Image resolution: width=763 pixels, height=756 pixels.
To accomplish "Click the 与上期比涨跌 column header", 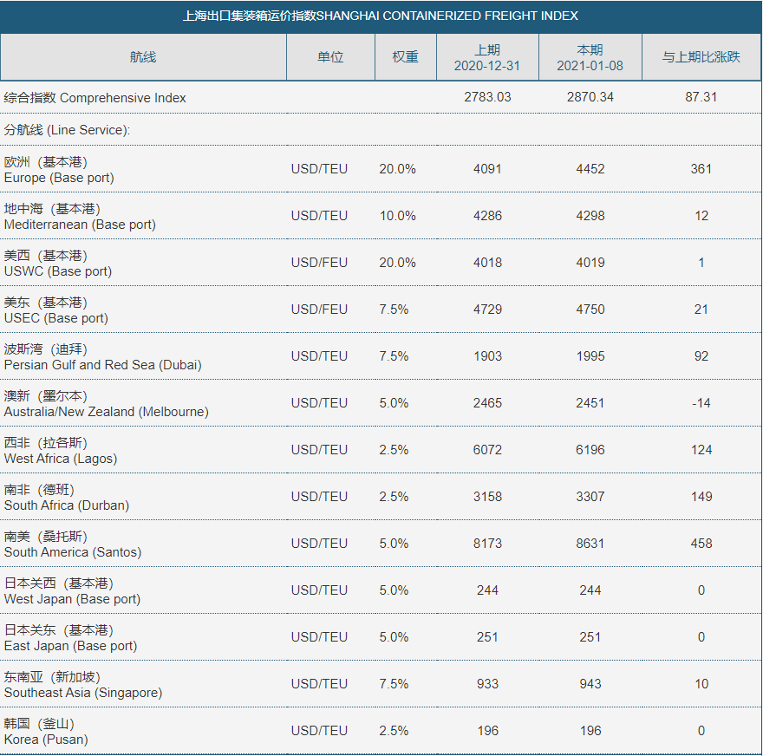I will pos(701,57).
